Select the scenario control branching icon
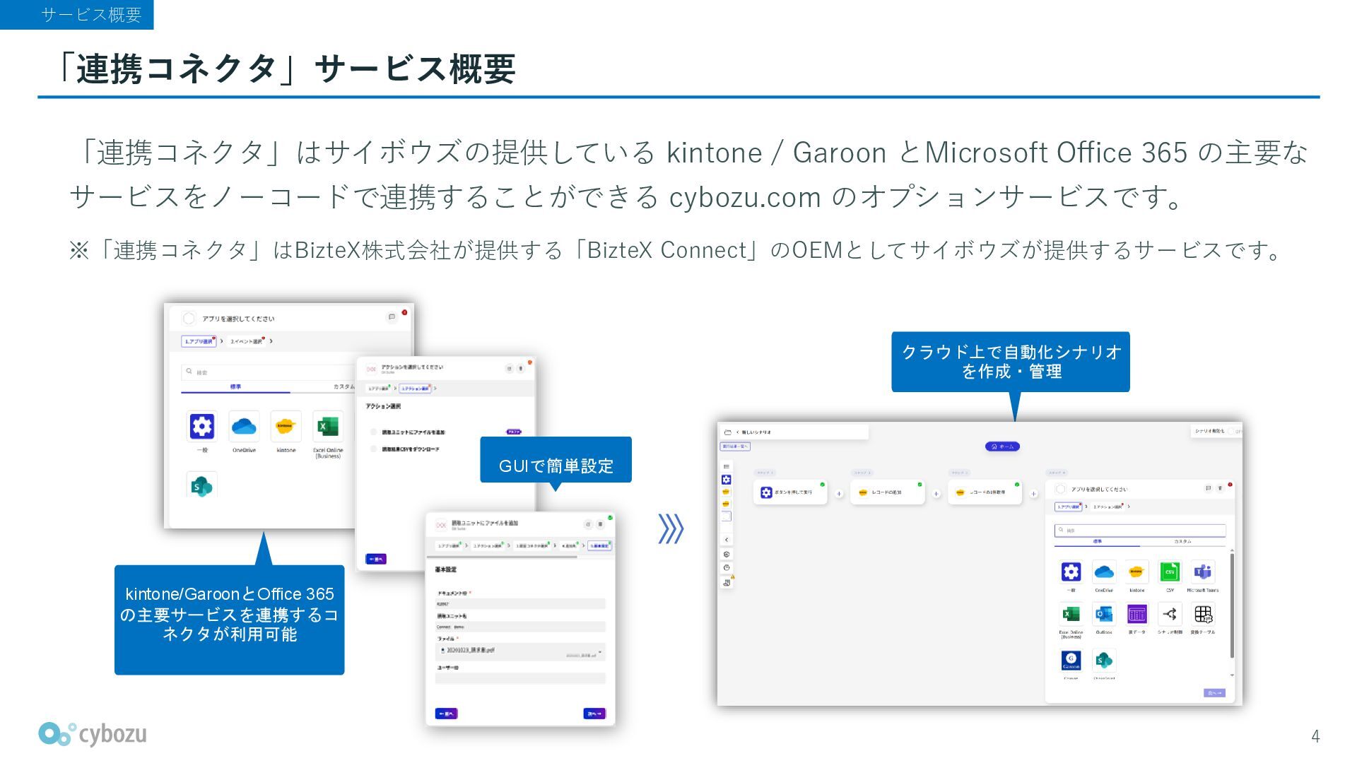 pos(1170,614)
